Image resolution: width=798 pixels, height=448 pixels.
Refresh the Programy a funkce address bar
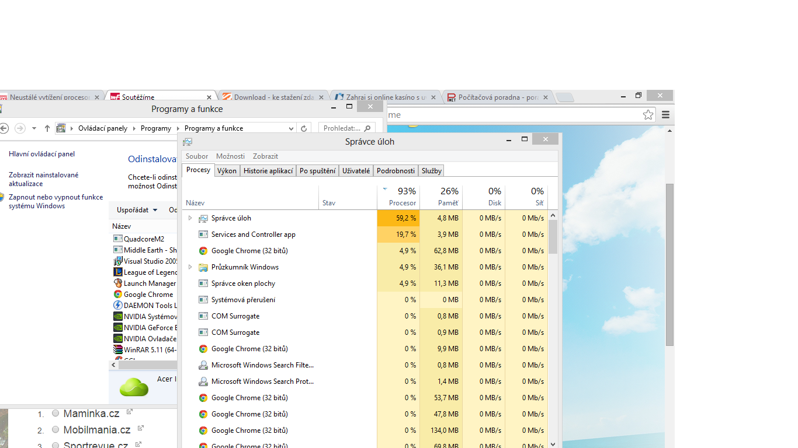(x=304, y=128)
